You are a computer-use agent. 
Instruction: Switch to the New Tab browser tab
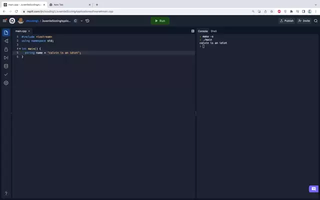(x=70, y=4)
